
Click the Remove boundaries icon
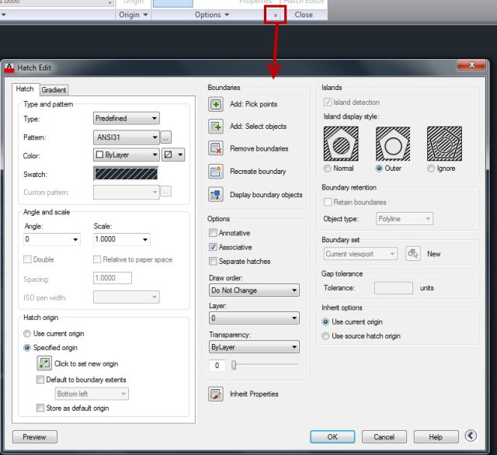click(216, 148)
